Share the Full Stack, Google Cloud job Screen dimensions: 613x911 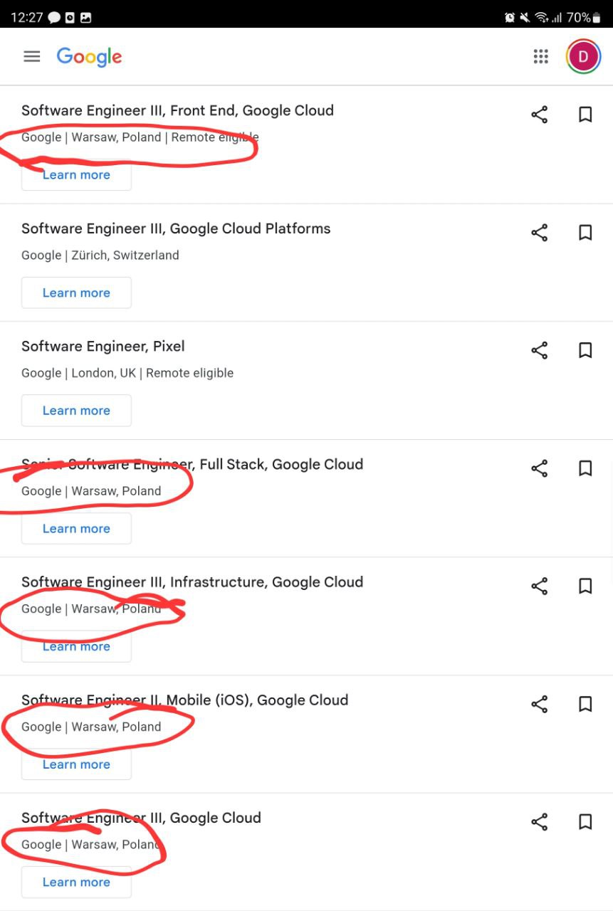click(x=540, y=468)
